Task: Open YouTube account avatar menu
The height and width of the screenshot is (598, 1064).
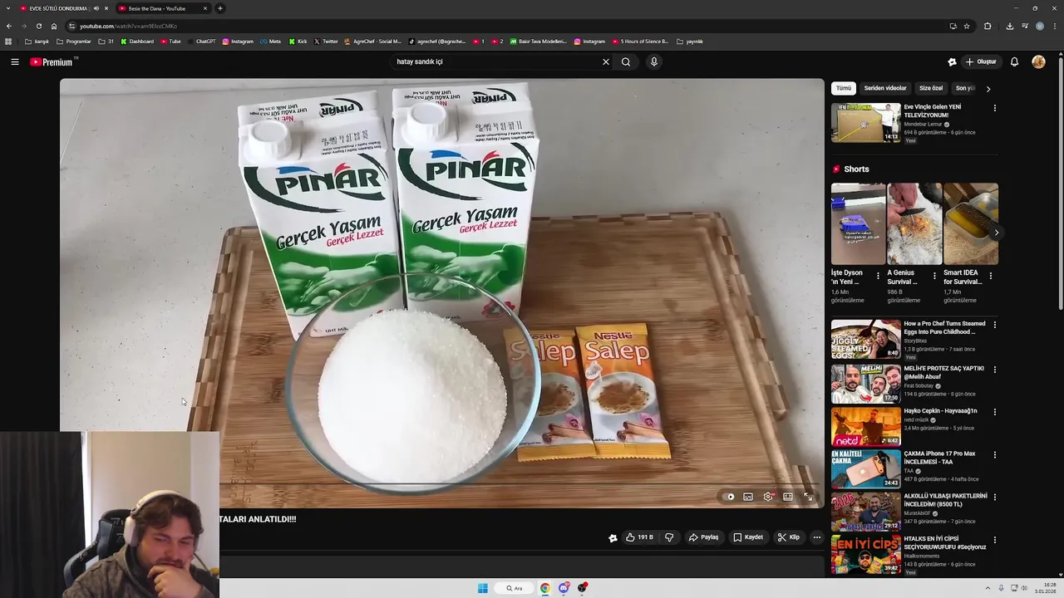Action: click(x=1038, y=61)
